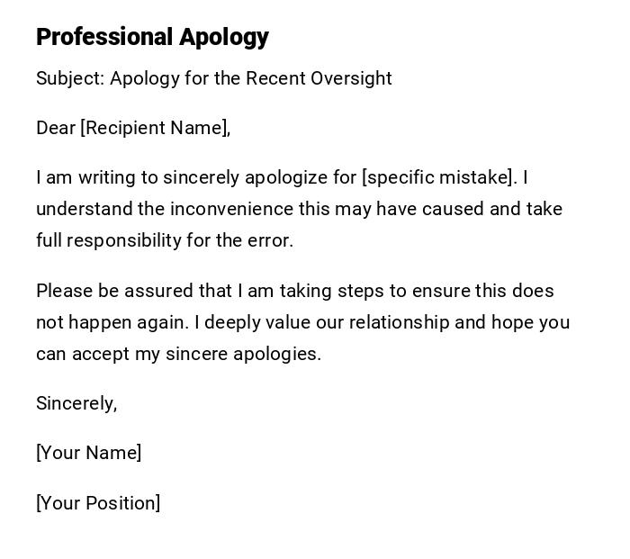Click the [Your Position] placeholder
Image resolution: width=630 pixels, height=559 pixels.
pos(98,503)
